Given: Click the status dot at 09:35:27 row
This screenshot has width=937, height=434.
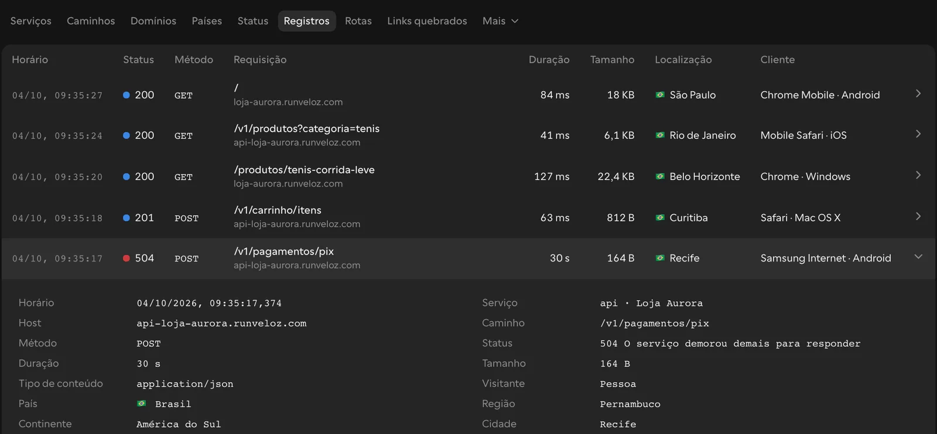Looking at the screenshot, I should 126,95.
